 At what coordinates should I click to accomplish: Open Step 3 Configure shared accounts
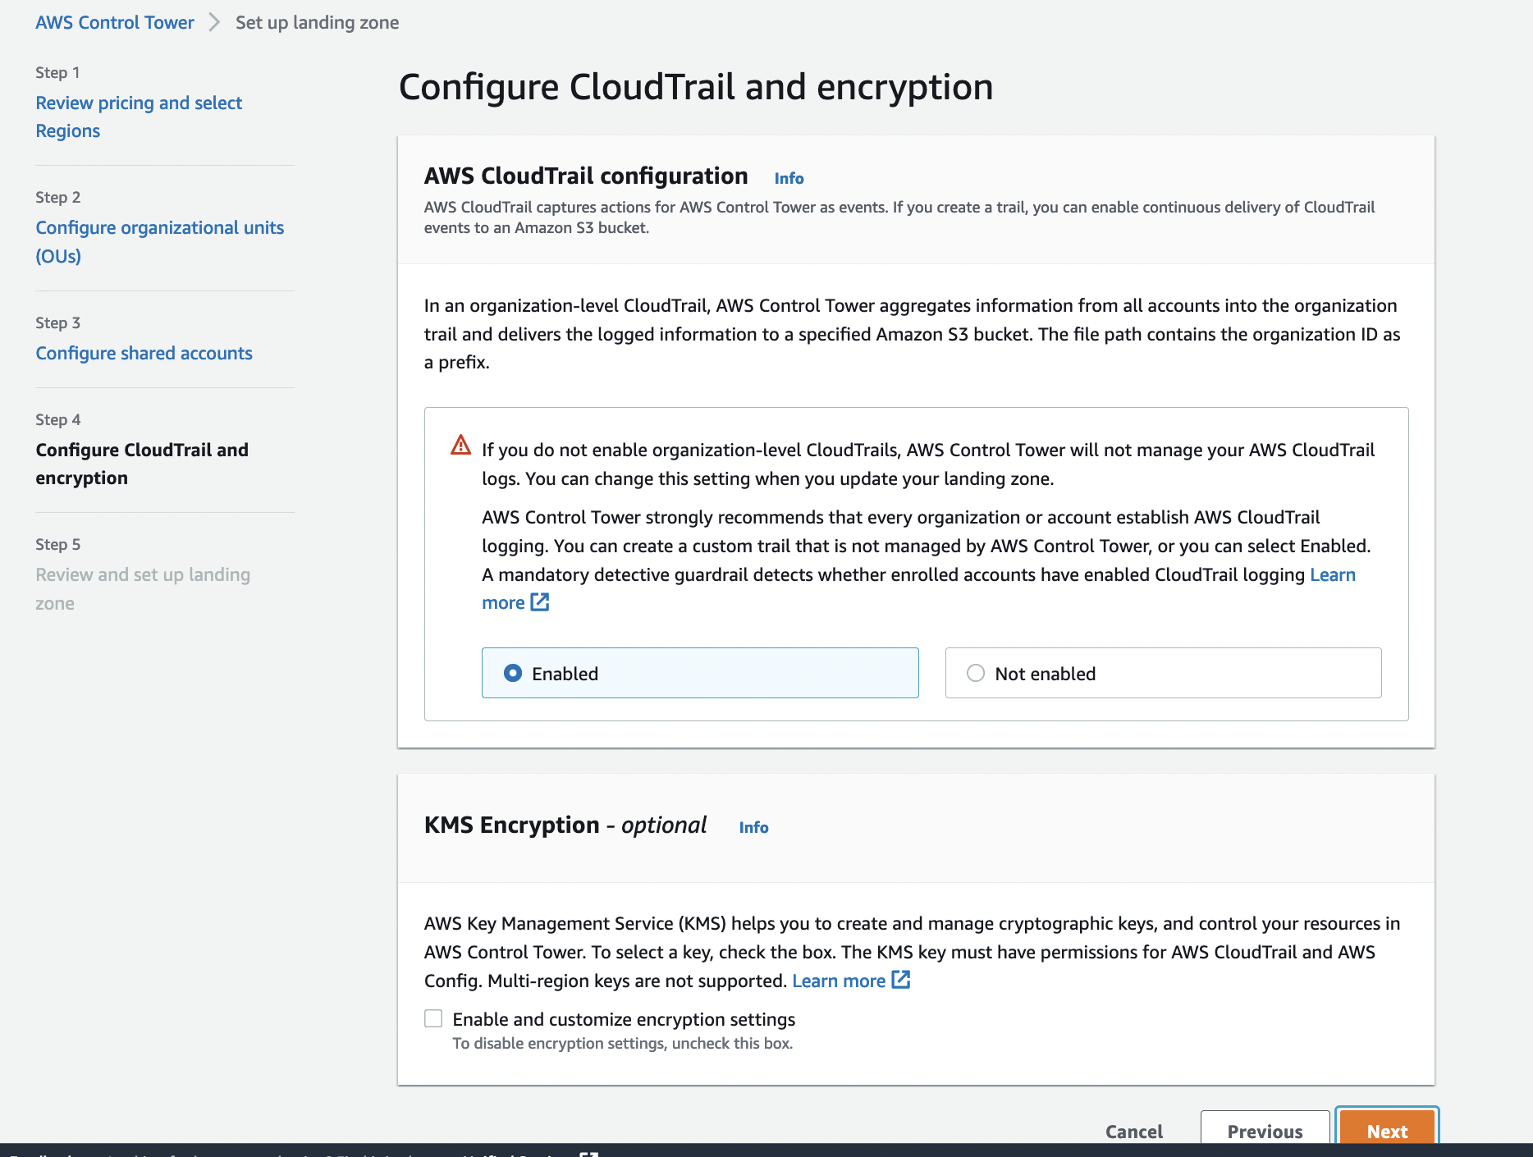pos(144,353)
